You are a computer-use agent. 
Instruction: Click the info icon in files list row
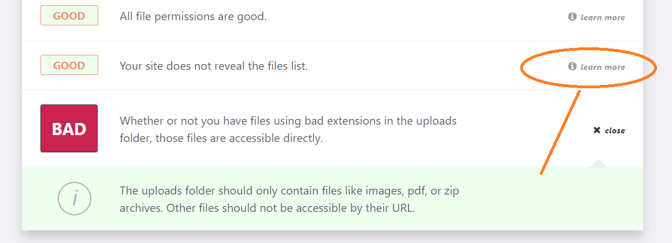pos(572,66)
